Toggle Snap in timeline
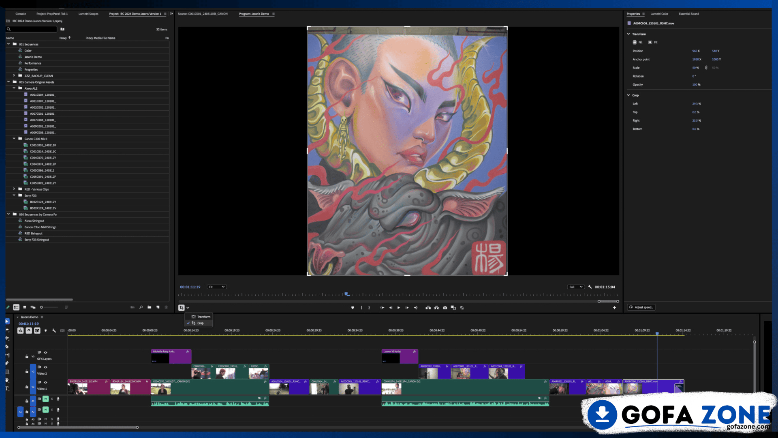The image size is (778, 438). tap(29, 331)
